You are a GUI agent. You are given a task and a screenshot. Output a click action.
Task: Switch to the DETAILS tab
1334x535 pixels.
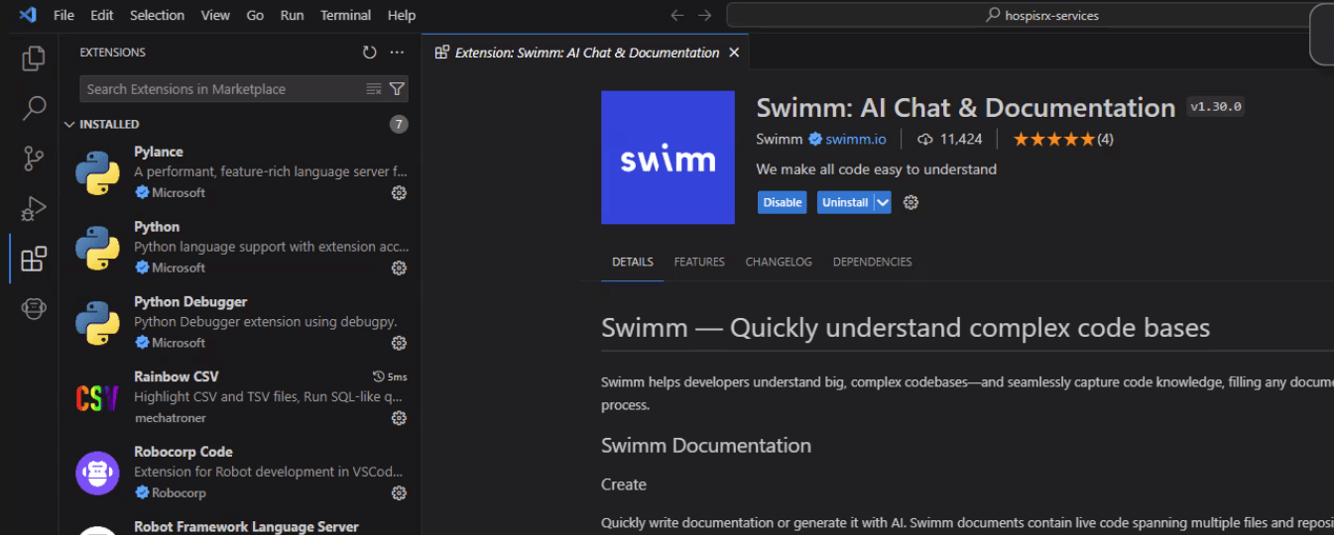[x=633, y=263]
